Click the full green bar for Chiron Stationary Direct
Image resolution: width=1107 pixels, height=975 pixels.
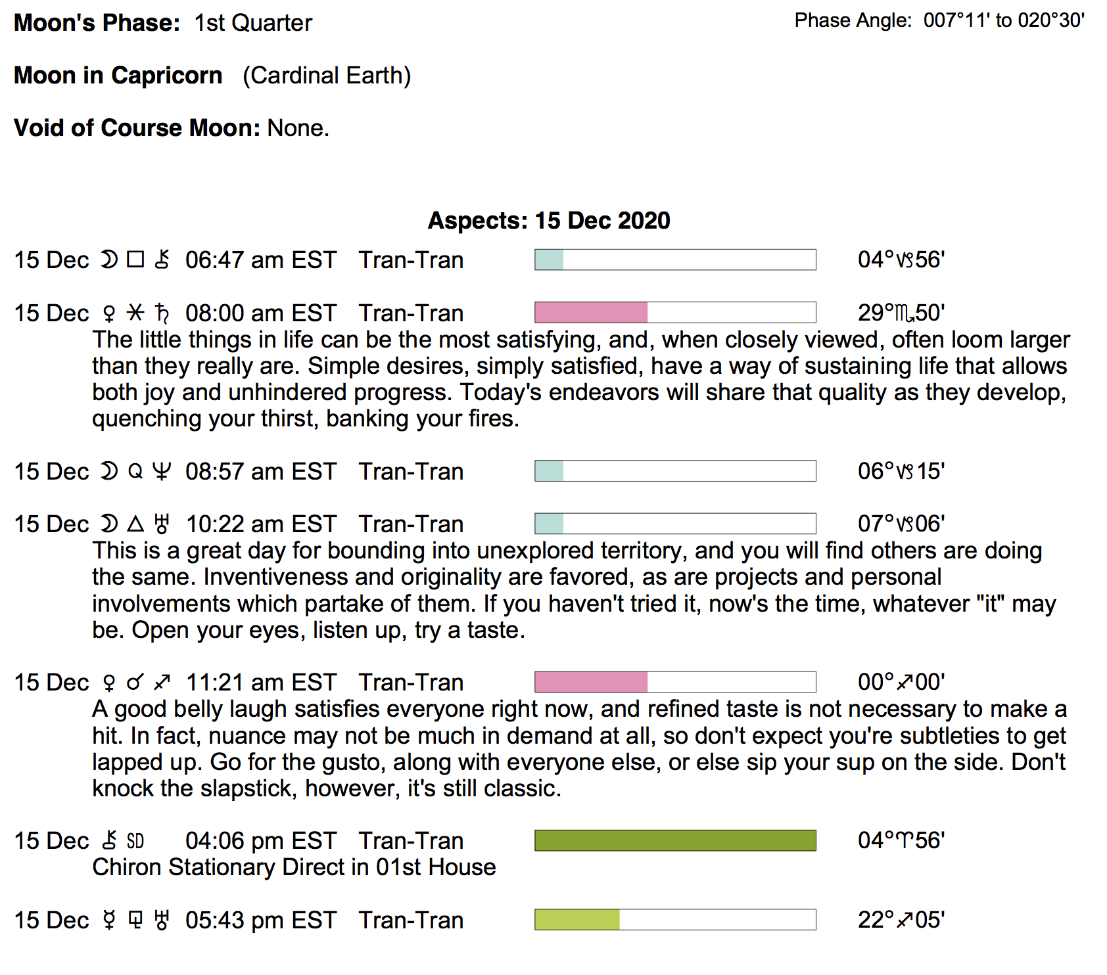(x=675, y=840)
